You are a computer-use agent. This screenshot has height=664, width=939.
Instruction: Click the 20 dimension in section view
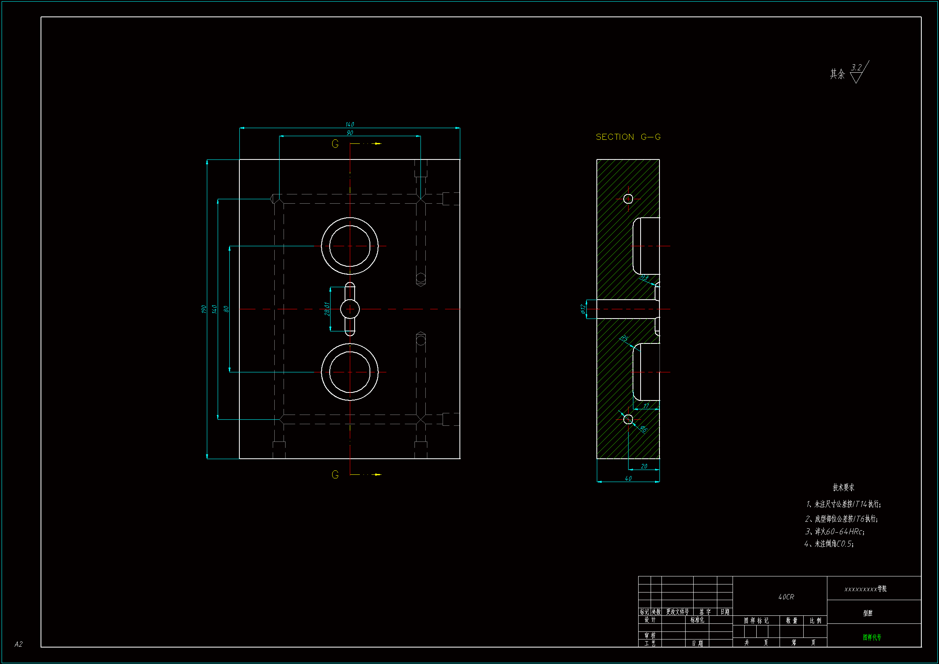point(644,466)
